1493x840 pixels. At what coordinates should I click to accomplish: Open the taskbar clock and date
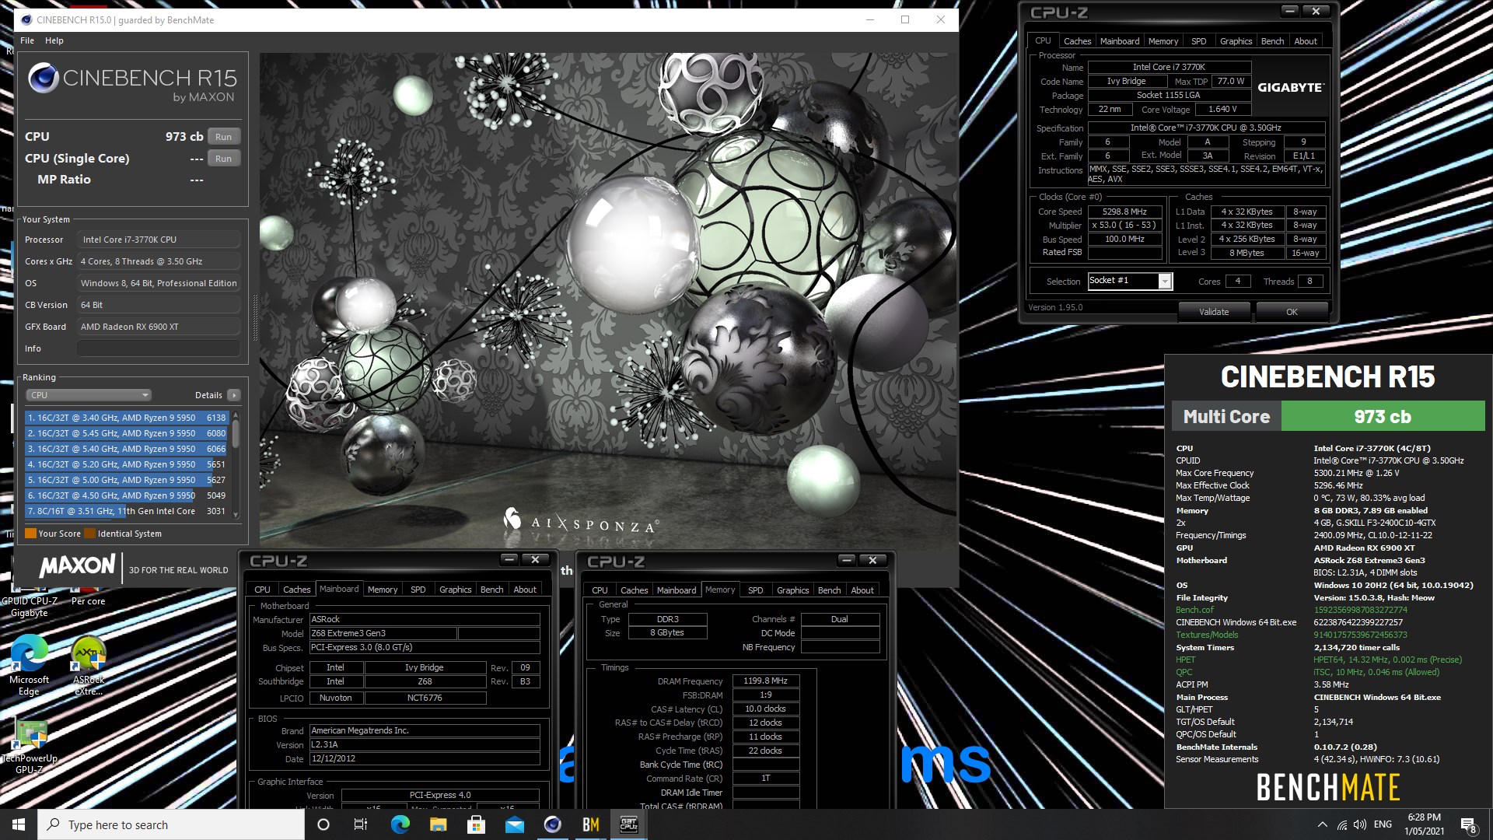(1424, 824)
